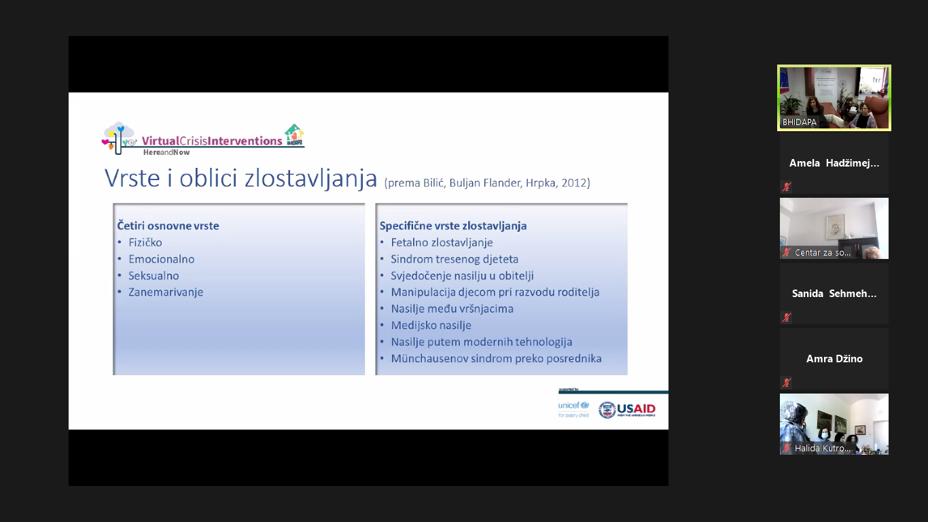
Task: Click the 'Specifične vrste zlostavljanja' heading
Action: pos(453,226)
